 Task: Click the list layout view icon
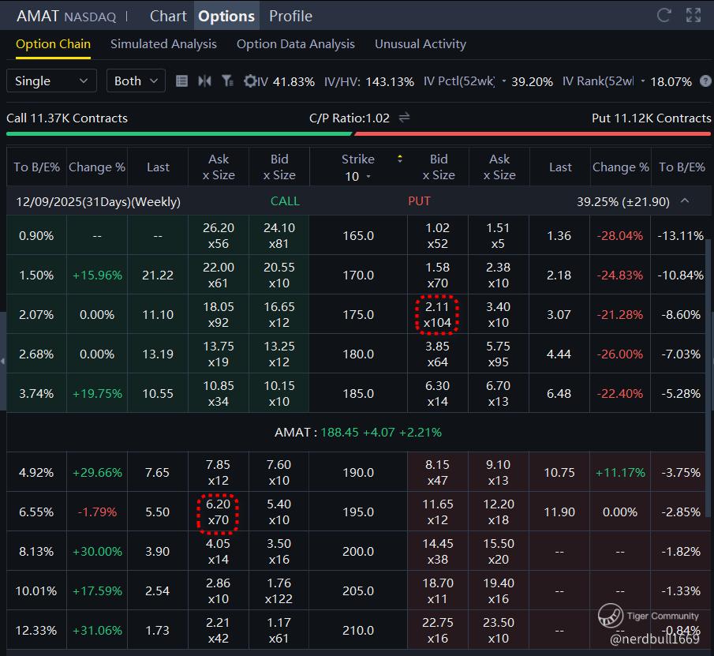[182, 81]
